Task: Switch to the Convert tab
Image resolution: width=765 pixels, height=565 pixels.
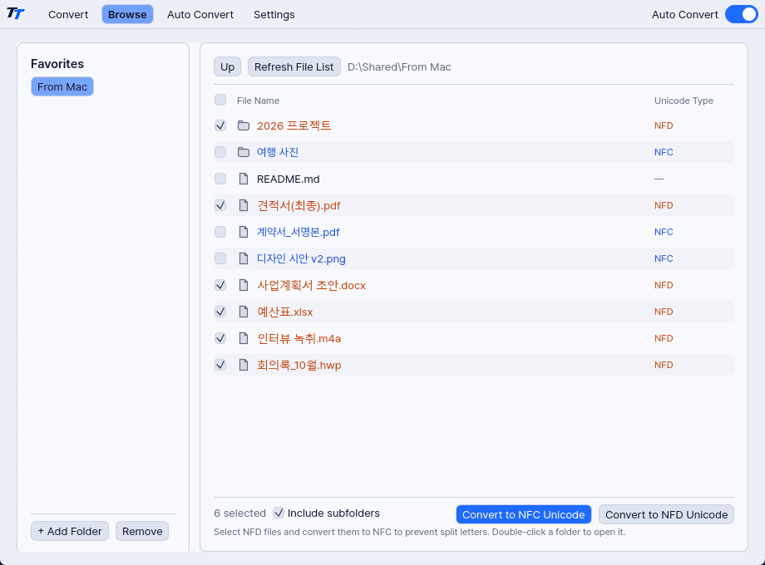Action: click(x=68, y=15)
